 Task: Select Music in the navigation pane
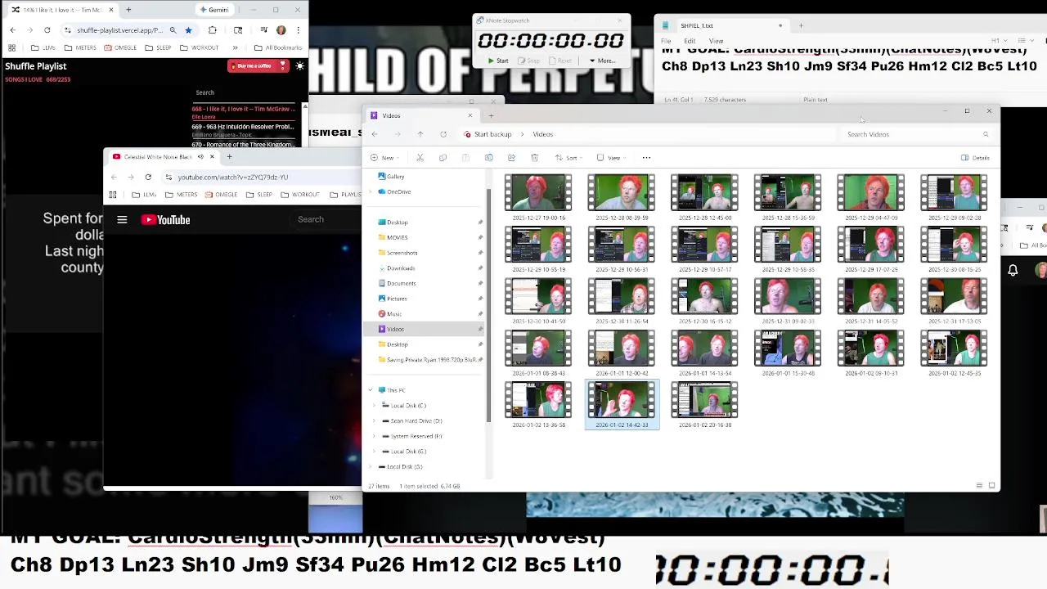click(394, 313)
